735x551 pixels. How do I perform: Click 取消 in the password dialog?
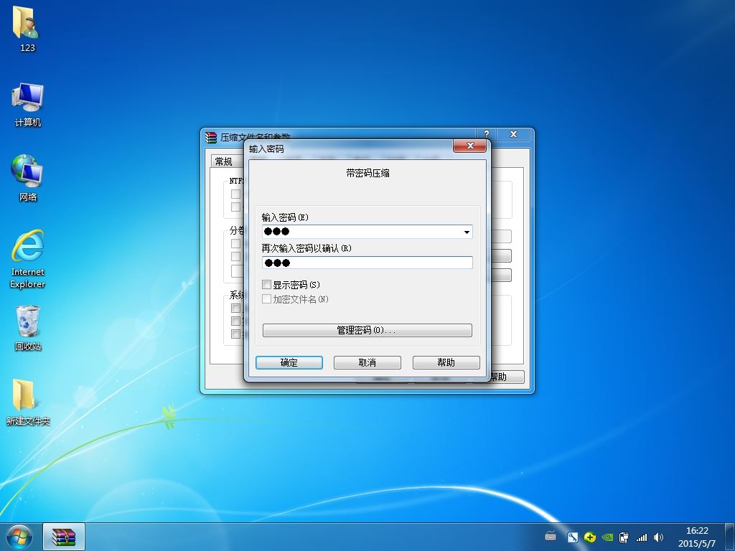[x=367, y=362]
